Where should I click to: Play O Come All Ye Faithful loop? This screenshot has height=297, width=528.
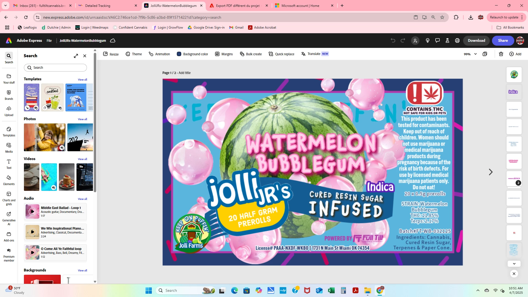[32, 252]
